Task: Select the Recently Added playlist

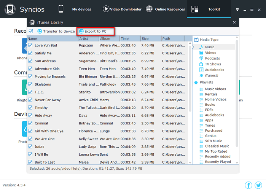Action: [x=218, y=156]
